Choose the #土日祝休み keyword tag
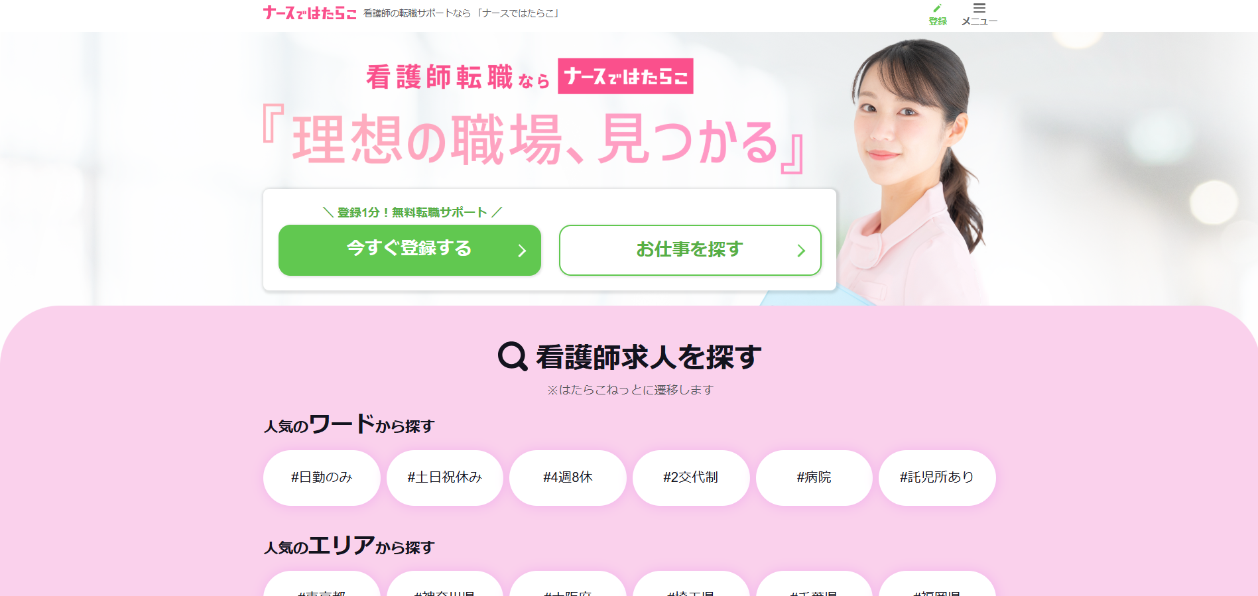This screenshot has height=596, width=1258. coord(445,477)
